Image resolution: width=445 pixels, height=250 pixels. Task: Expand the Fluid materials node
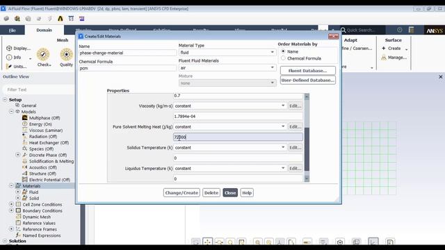17,192
